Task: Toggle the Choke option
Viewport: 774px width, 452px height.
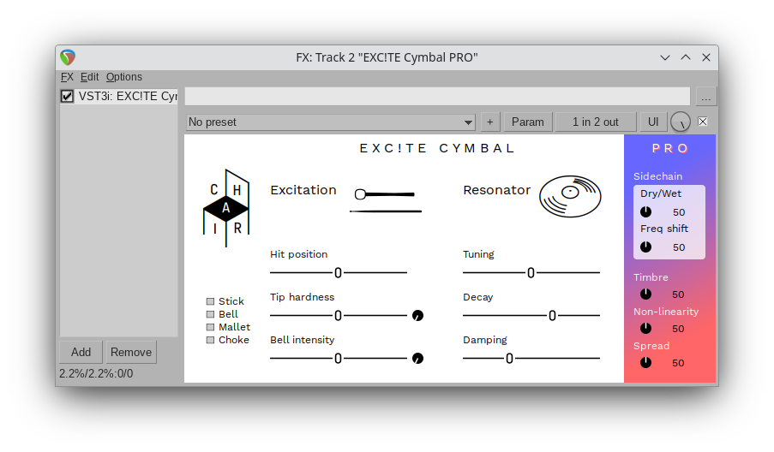Action: coord(210,340)
